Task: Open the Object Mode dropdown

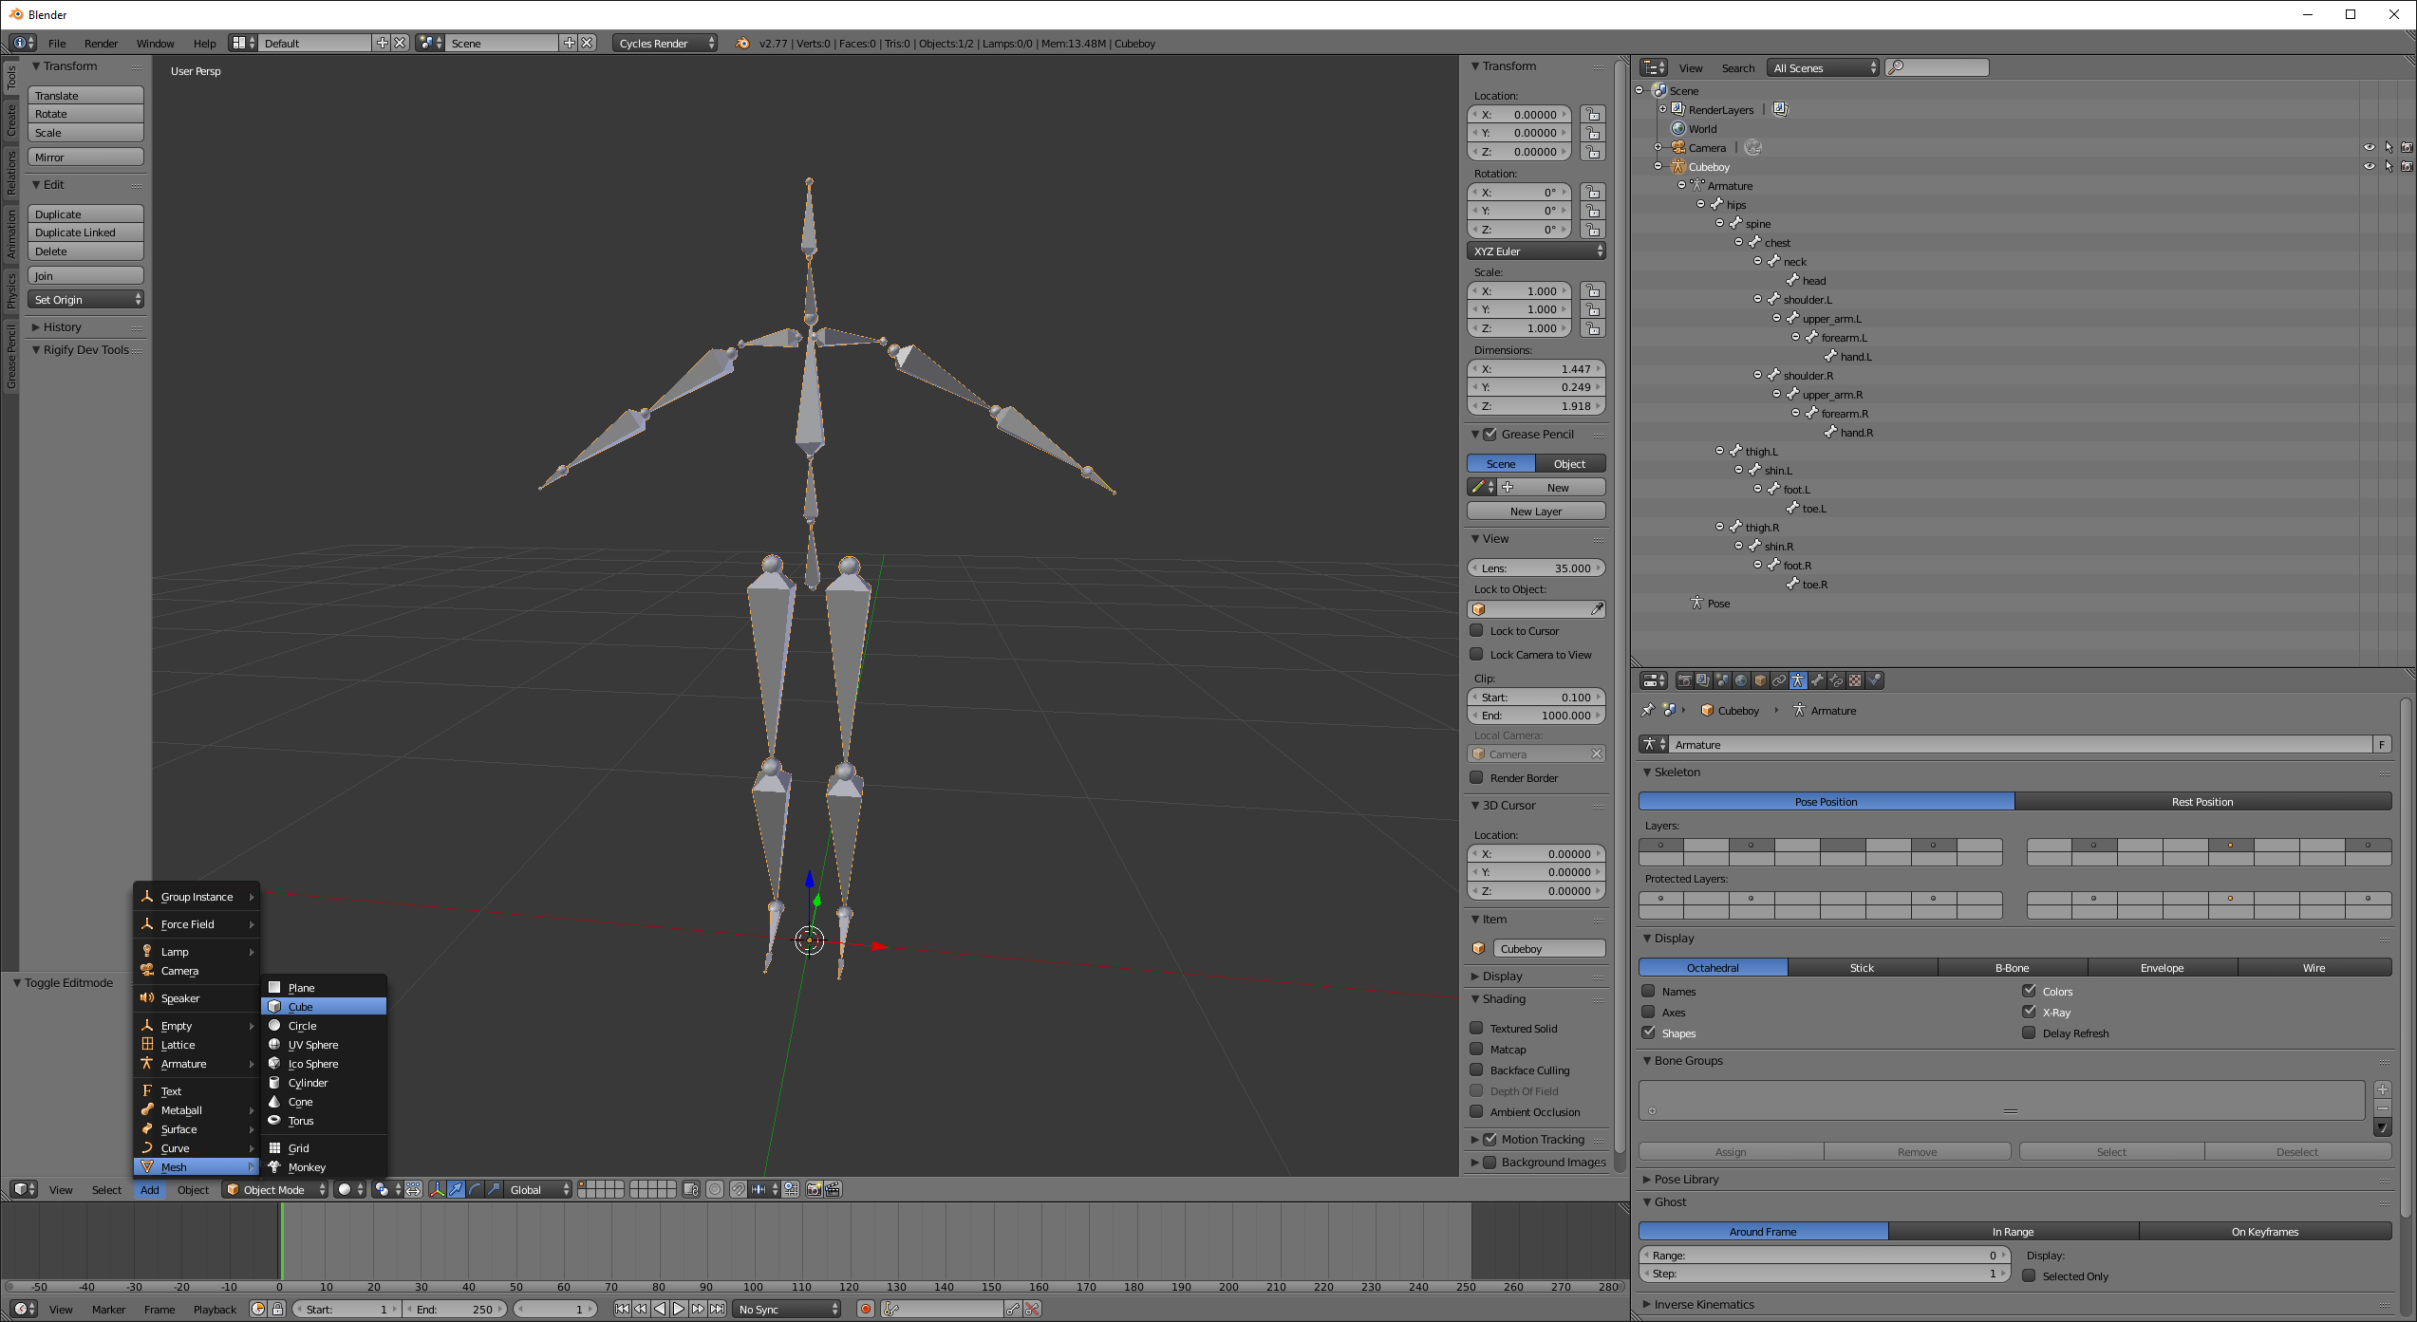Action: [x=275, y=1189]
